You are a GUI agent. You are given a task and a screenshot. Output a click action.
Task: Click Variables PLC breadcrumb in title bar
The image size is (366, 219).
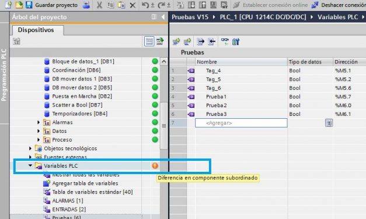pos(337,17)
